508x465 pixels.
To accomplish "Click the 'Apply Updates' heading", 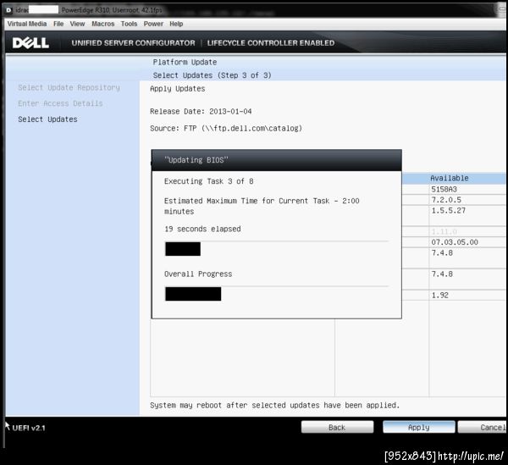I will [x=177, y=88].
